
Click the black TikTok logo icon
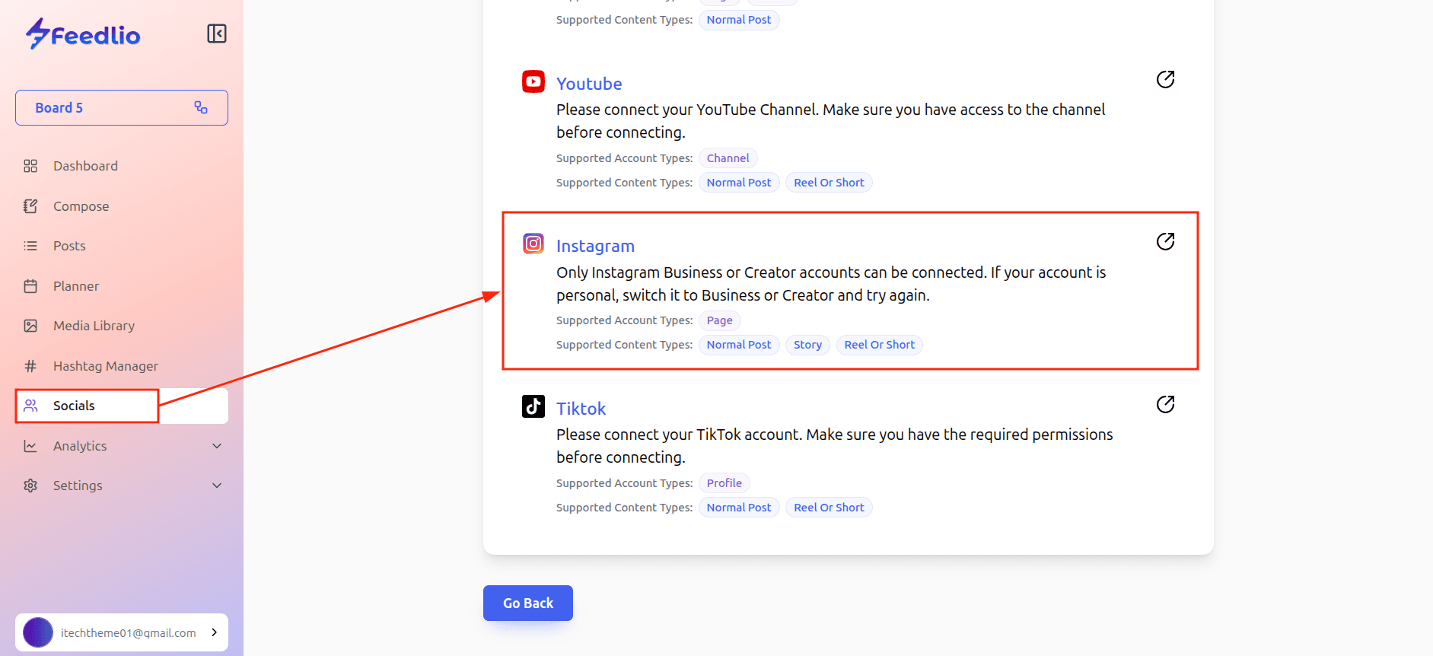533,406
